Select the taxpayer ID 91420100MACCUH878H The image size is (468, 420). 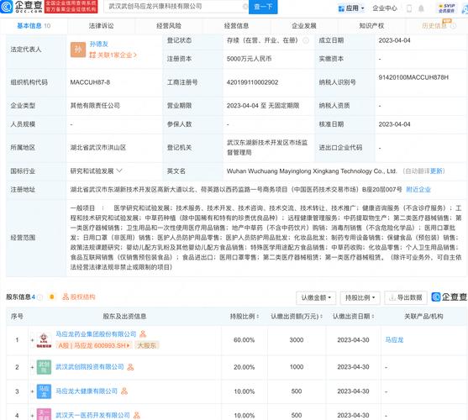click(413, 77)
